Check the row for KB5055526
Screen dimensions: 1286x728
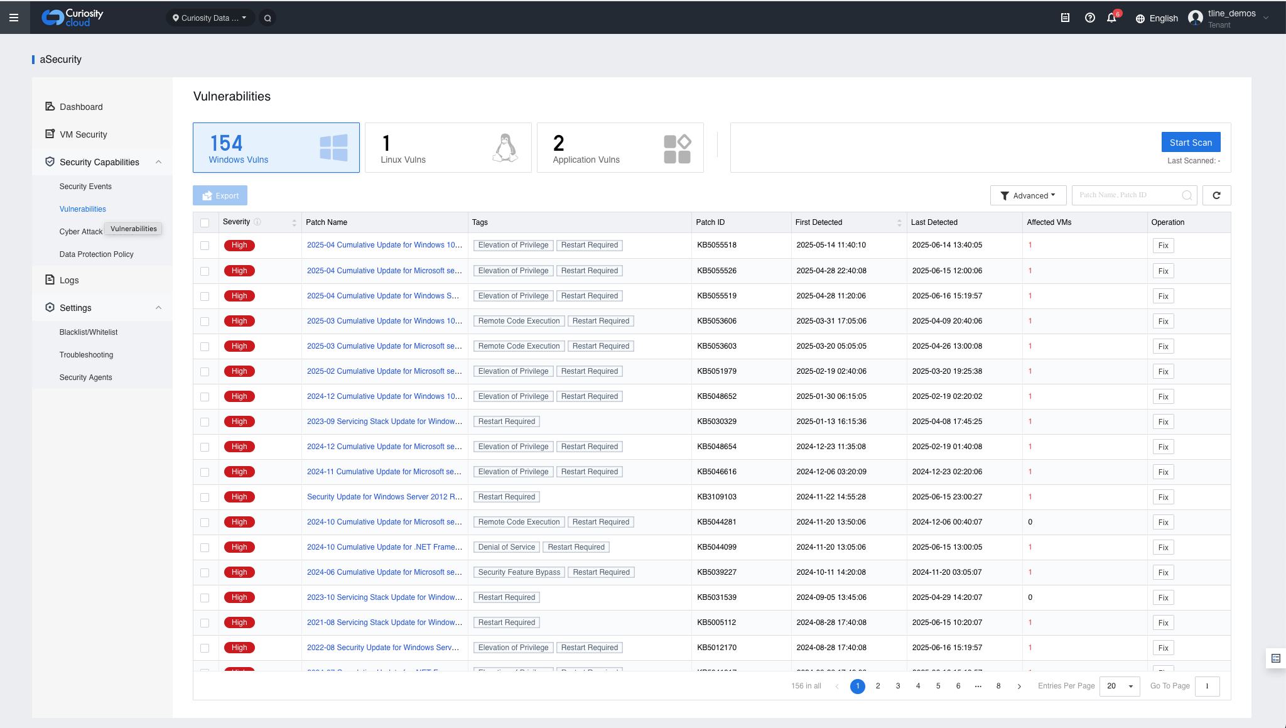click(205, 271)
